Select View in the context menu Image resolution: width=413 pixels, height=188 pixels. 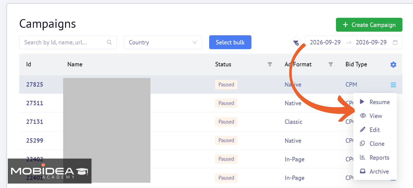pos(375,116)
